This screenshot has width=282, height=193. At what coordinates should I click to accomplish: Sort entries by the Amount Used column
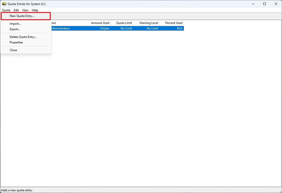coord(100,23)
